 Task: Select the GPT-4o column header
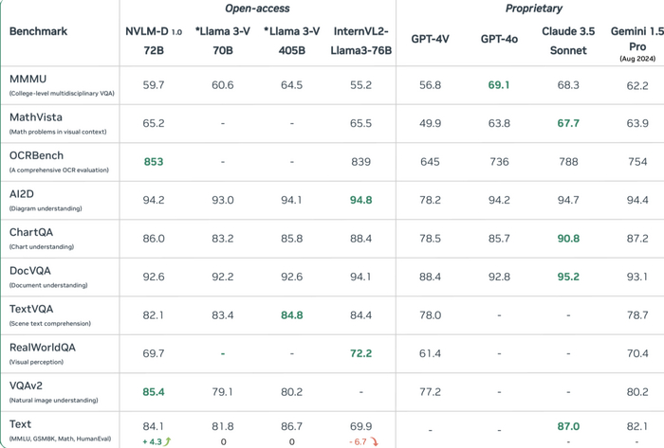tap(499, 39)
